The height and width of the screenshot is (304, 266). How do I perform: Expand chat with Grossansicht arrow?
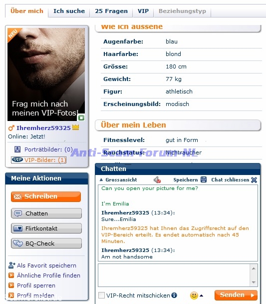(101, 179)
